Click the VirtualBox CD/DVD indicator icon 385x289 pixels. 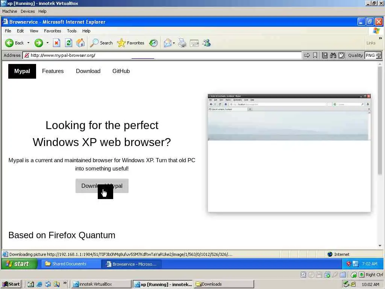pyautogui.click(x=311, y=274)
